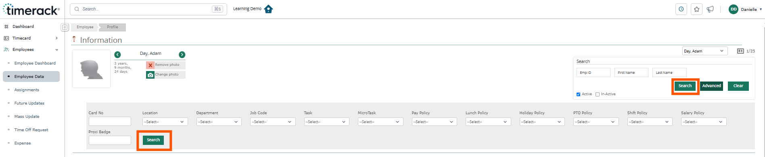Open Assignments in the sidebar
The height and width of the screenshot is (157, 765).
[27, 90]
